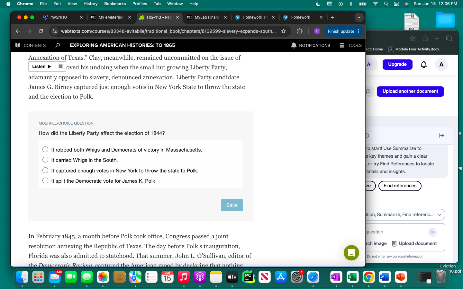The image size is (463, 289).
Task: Open the Bookmarks menu in the menu bar
Action: point(115,4)
